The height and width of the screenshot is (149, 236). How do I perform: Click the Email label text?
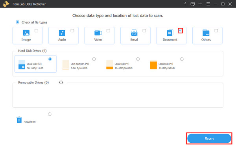click(x=134, y=40)
